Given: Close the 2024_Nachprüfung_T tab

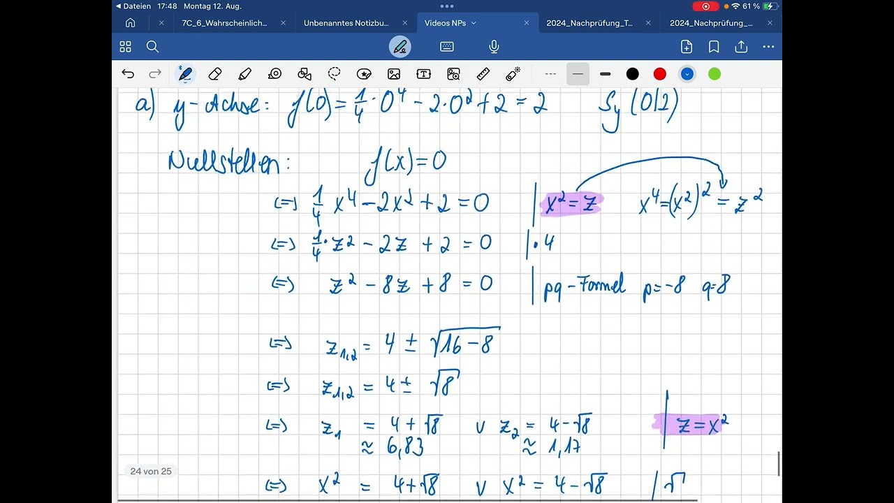Looking at the screenshot, I should click(648, 23).
